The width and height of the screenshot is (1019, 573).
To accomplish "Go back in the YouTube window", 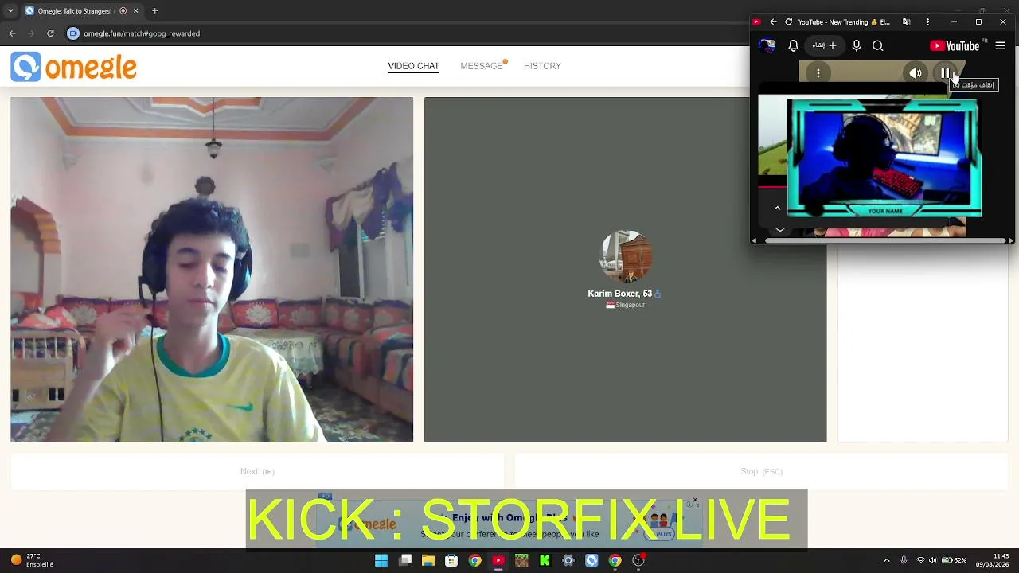I will (773, 22).
